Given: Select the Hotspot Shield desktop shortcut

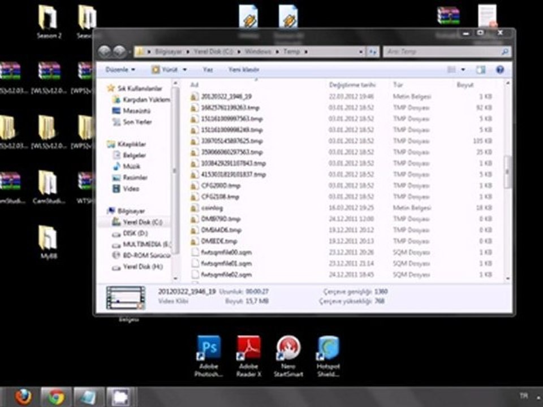Looking at the screenshot, I should (328, 357).
